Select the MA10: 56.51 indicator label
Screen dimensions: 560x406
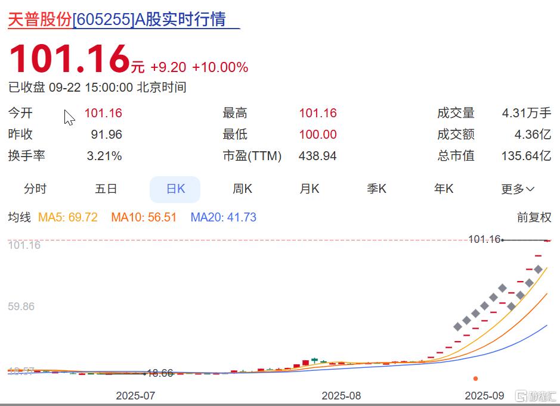[144, 217]
